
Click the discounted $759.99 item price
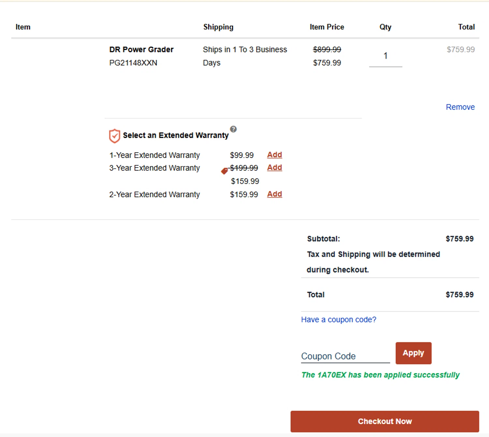click(327, 63)
